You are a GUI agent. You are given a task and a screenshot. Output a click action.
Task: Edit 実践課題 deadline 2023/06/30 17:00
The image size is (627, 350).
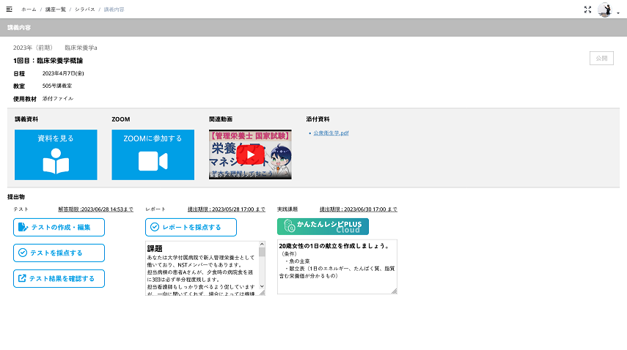[359, 209]
